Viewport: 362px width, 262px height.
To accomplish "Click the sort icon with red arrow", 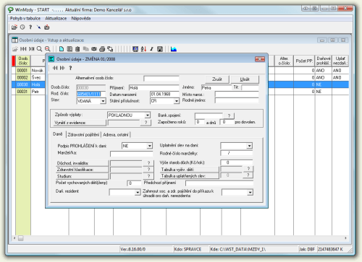I will coord(143,49).
